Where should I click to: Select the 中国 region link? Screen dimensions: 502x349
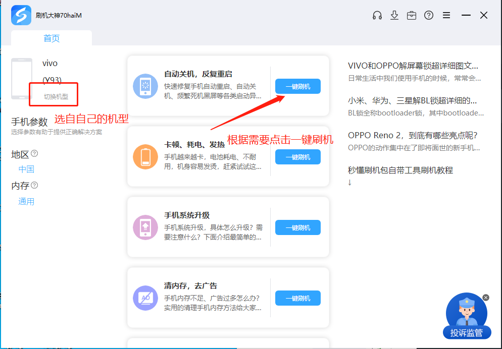(x=26, y=169)
